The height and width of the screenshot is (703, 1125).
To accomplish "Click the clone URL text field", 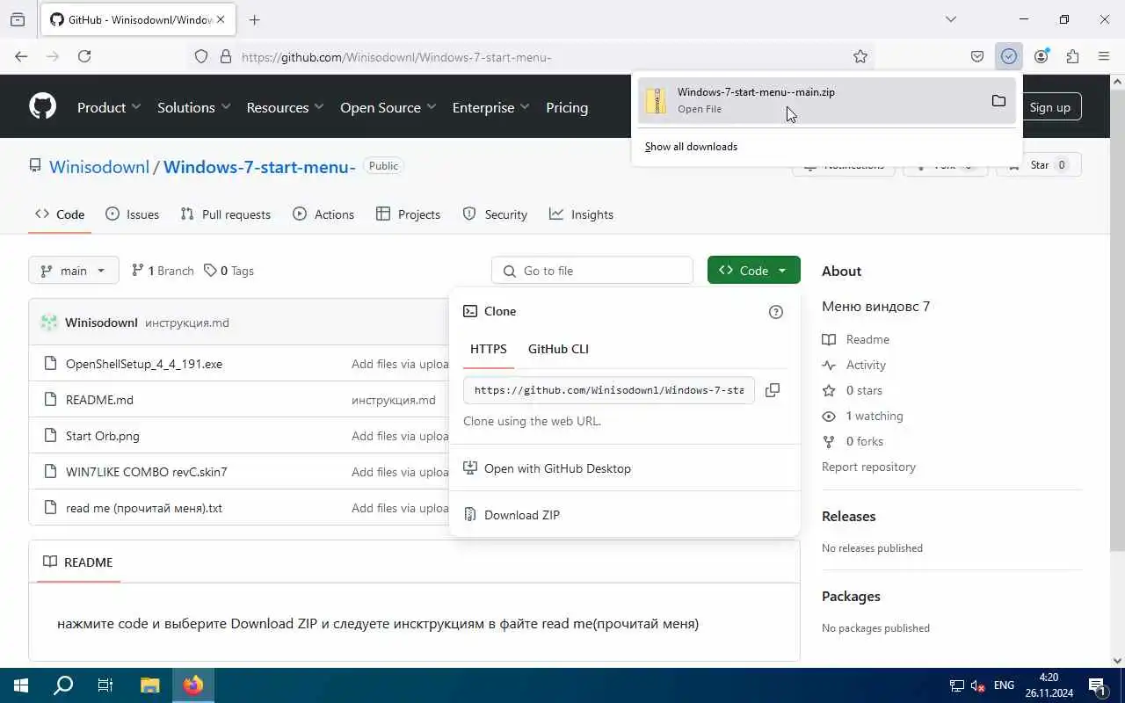I will pos(609,390).
